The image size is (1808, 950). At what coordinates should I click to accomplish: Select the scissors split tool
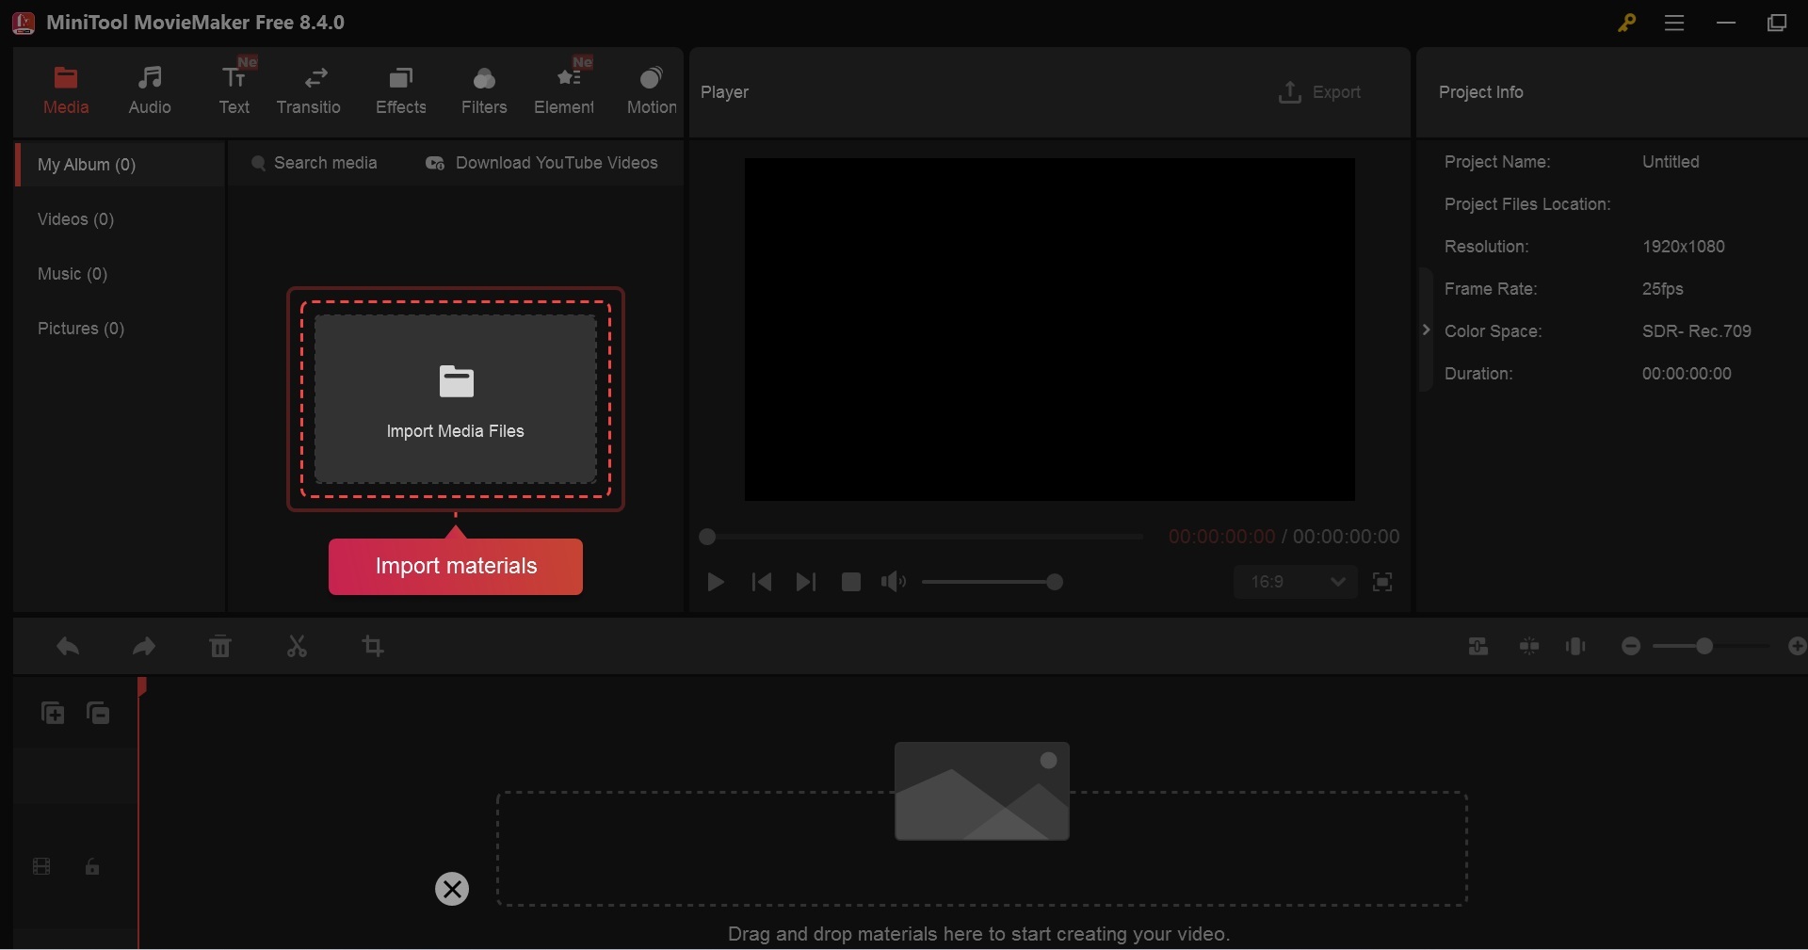[x=297, y=647]
